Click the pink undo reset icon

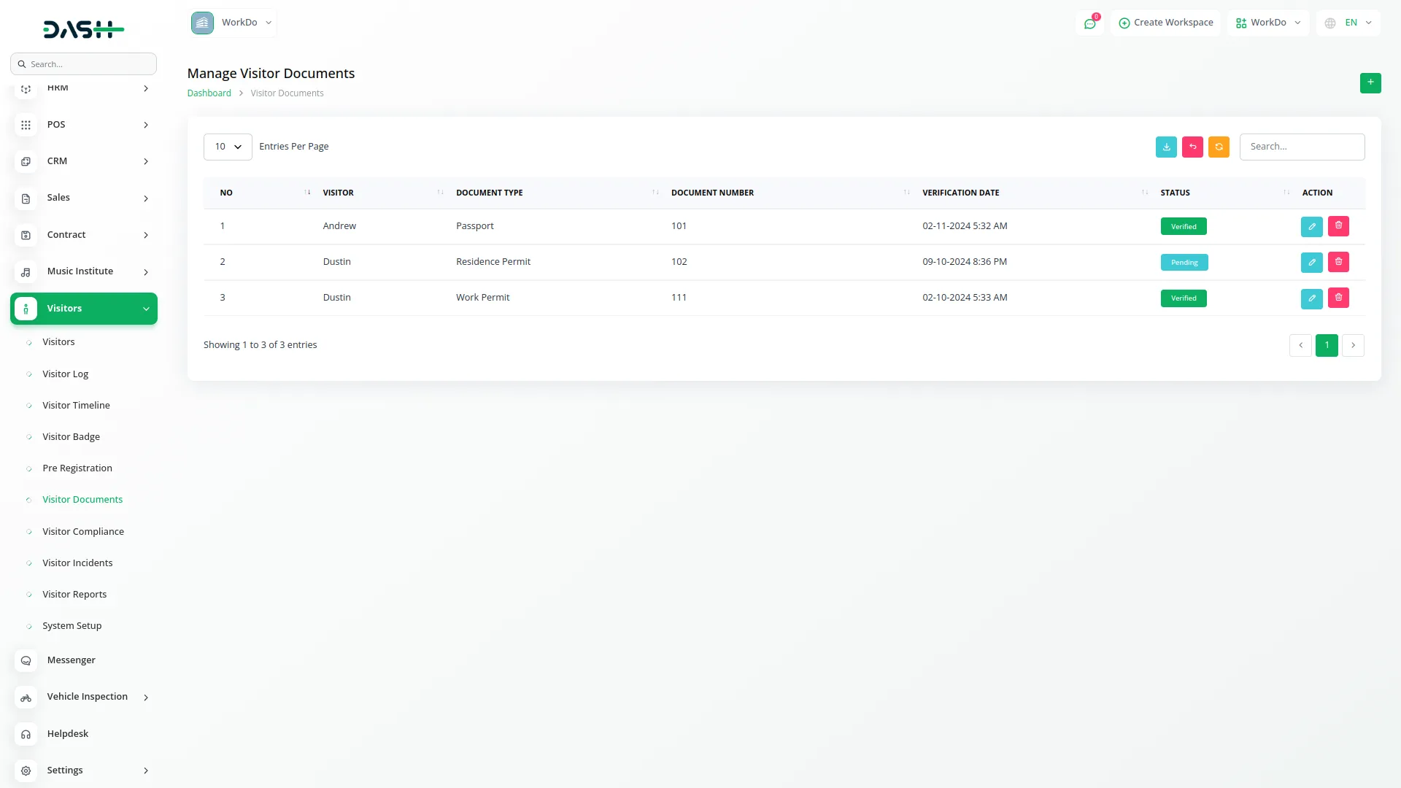coord(1192,147)
